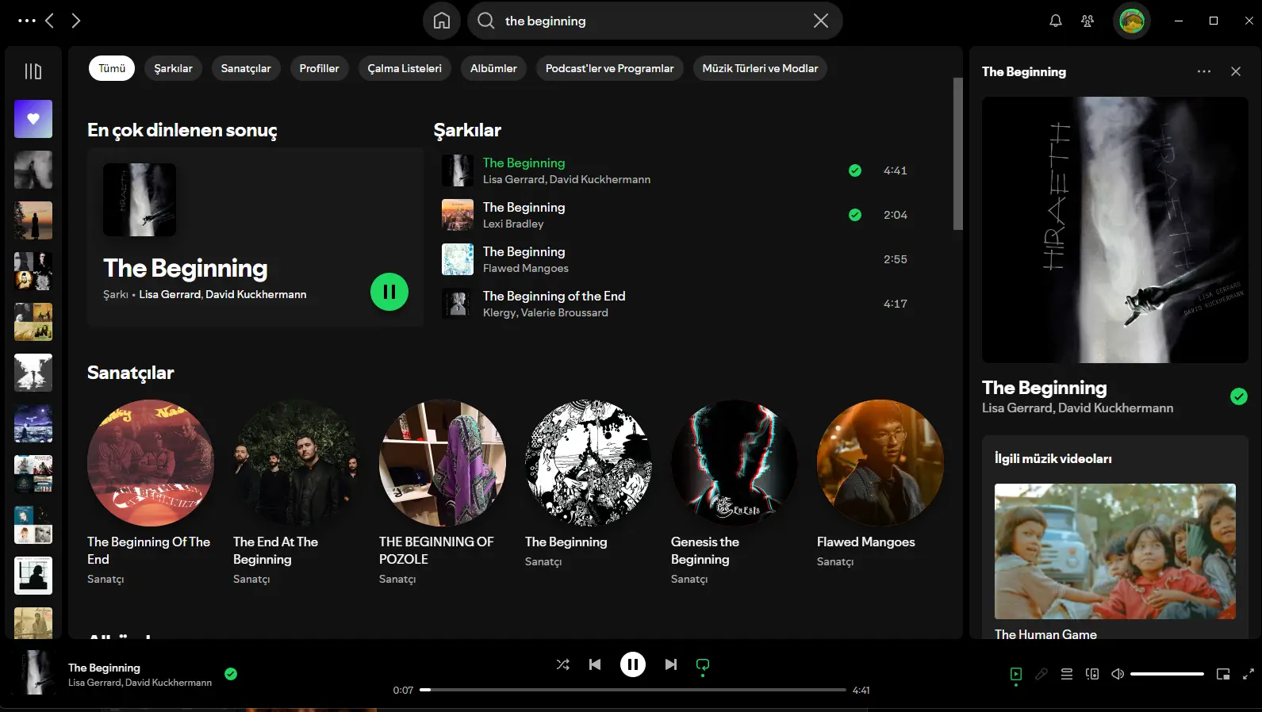Go back with the left arrow
This screenshot has height=712, width=1262.
[x=49, y=21]
